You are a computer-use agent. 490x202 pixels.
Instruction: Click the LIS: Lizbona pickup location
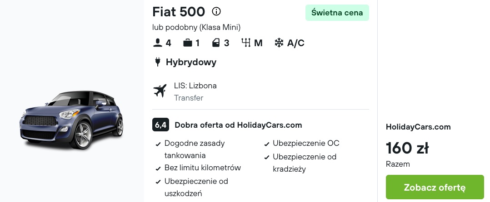pyautogui.click(x=195, y=86)
